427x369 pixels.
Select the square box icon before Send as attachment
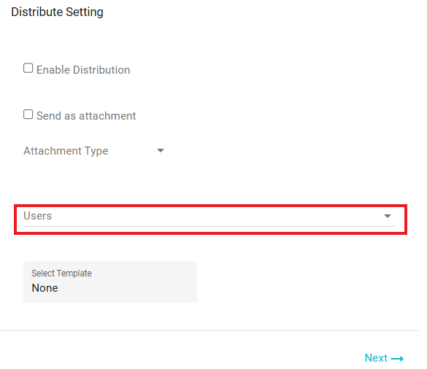(x=28, y=114)
